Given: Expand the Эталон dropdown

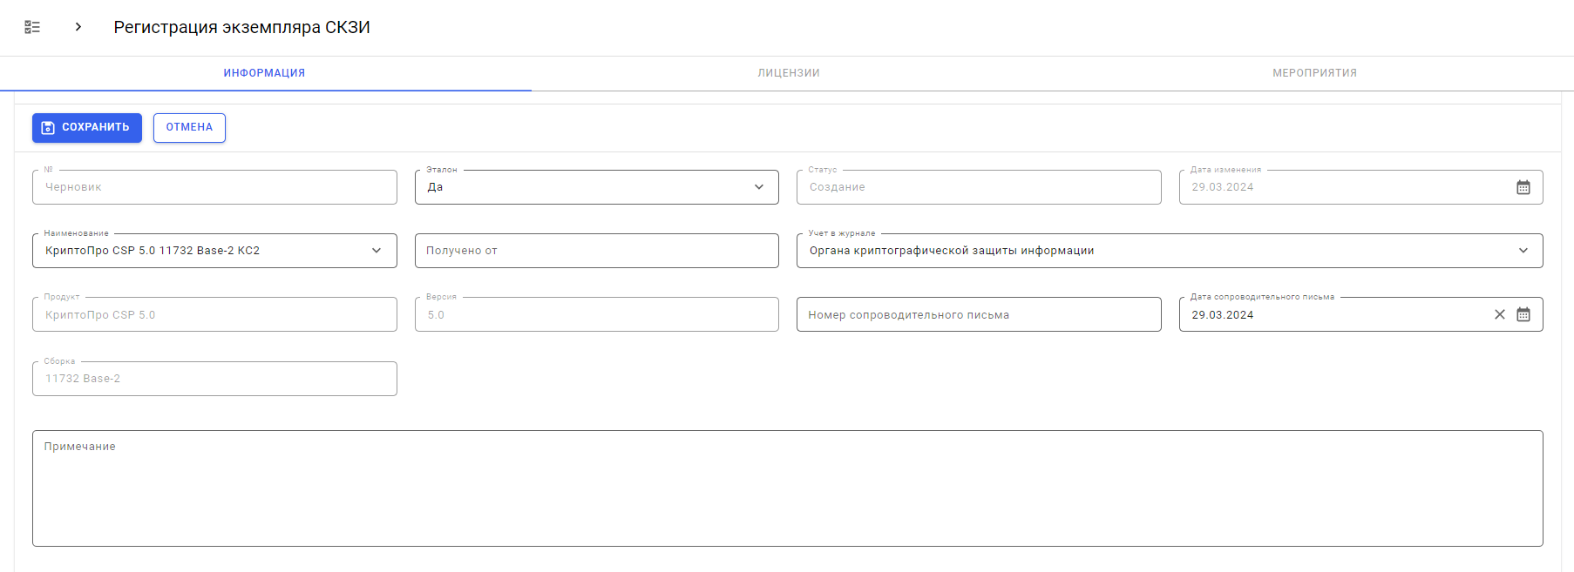Looking at the screenshot, I should click(x=758, y=187).
